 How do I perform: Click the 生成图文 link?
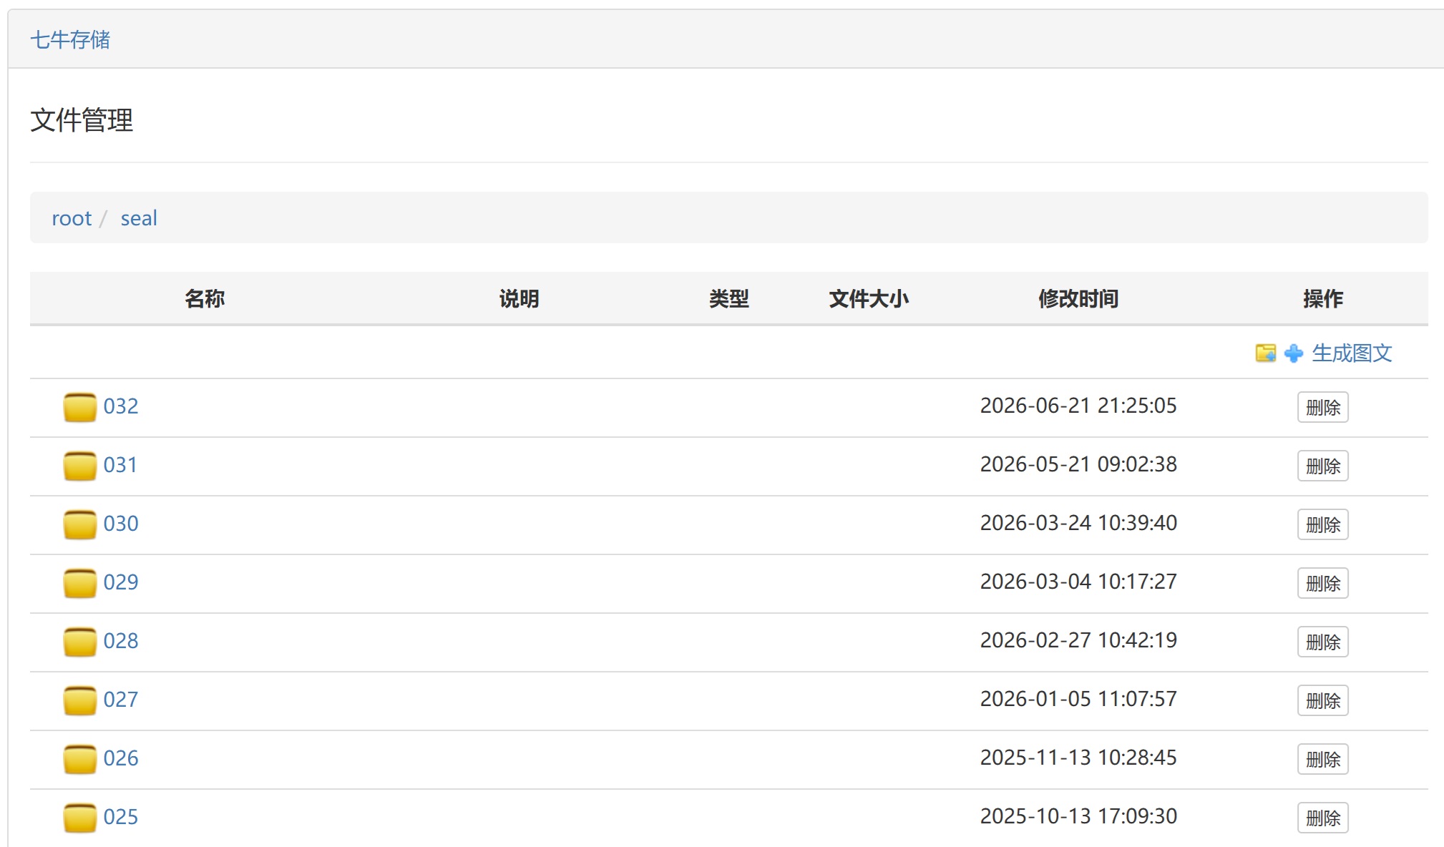pos(1352,353)
